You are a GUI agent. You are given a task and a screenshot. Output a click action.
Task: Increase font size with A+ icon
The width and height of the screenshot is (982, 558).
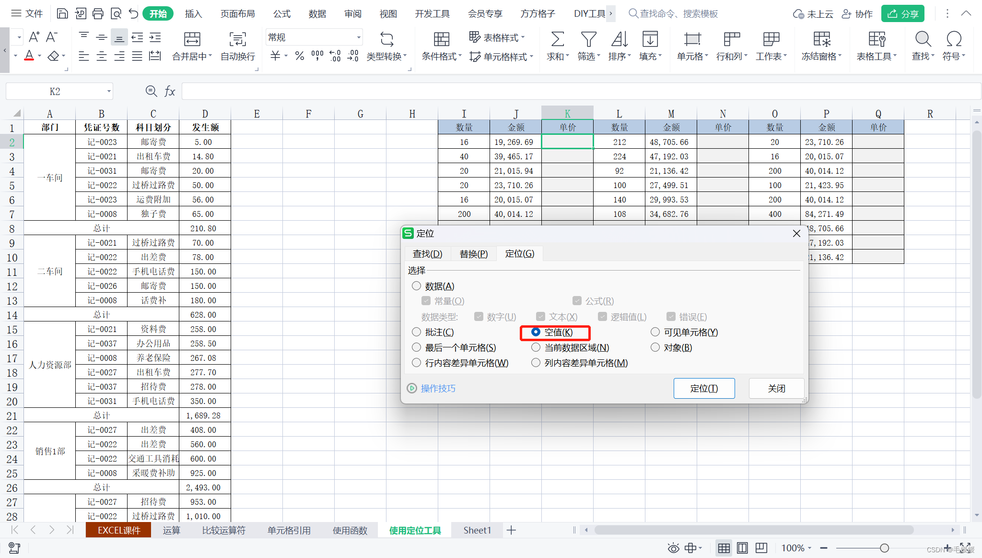point(34,37)
